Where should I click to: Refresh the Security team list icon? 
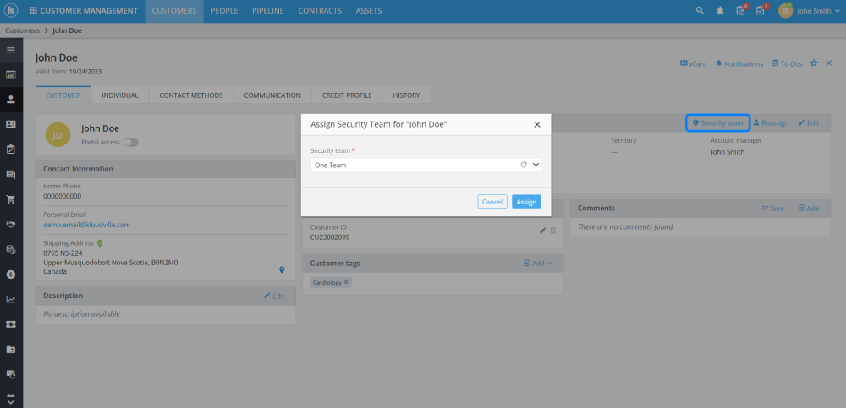point(524,165)
